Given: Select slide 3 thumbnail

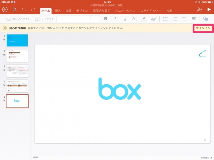Looking at the screenshot, I should [x=17, y=71].
